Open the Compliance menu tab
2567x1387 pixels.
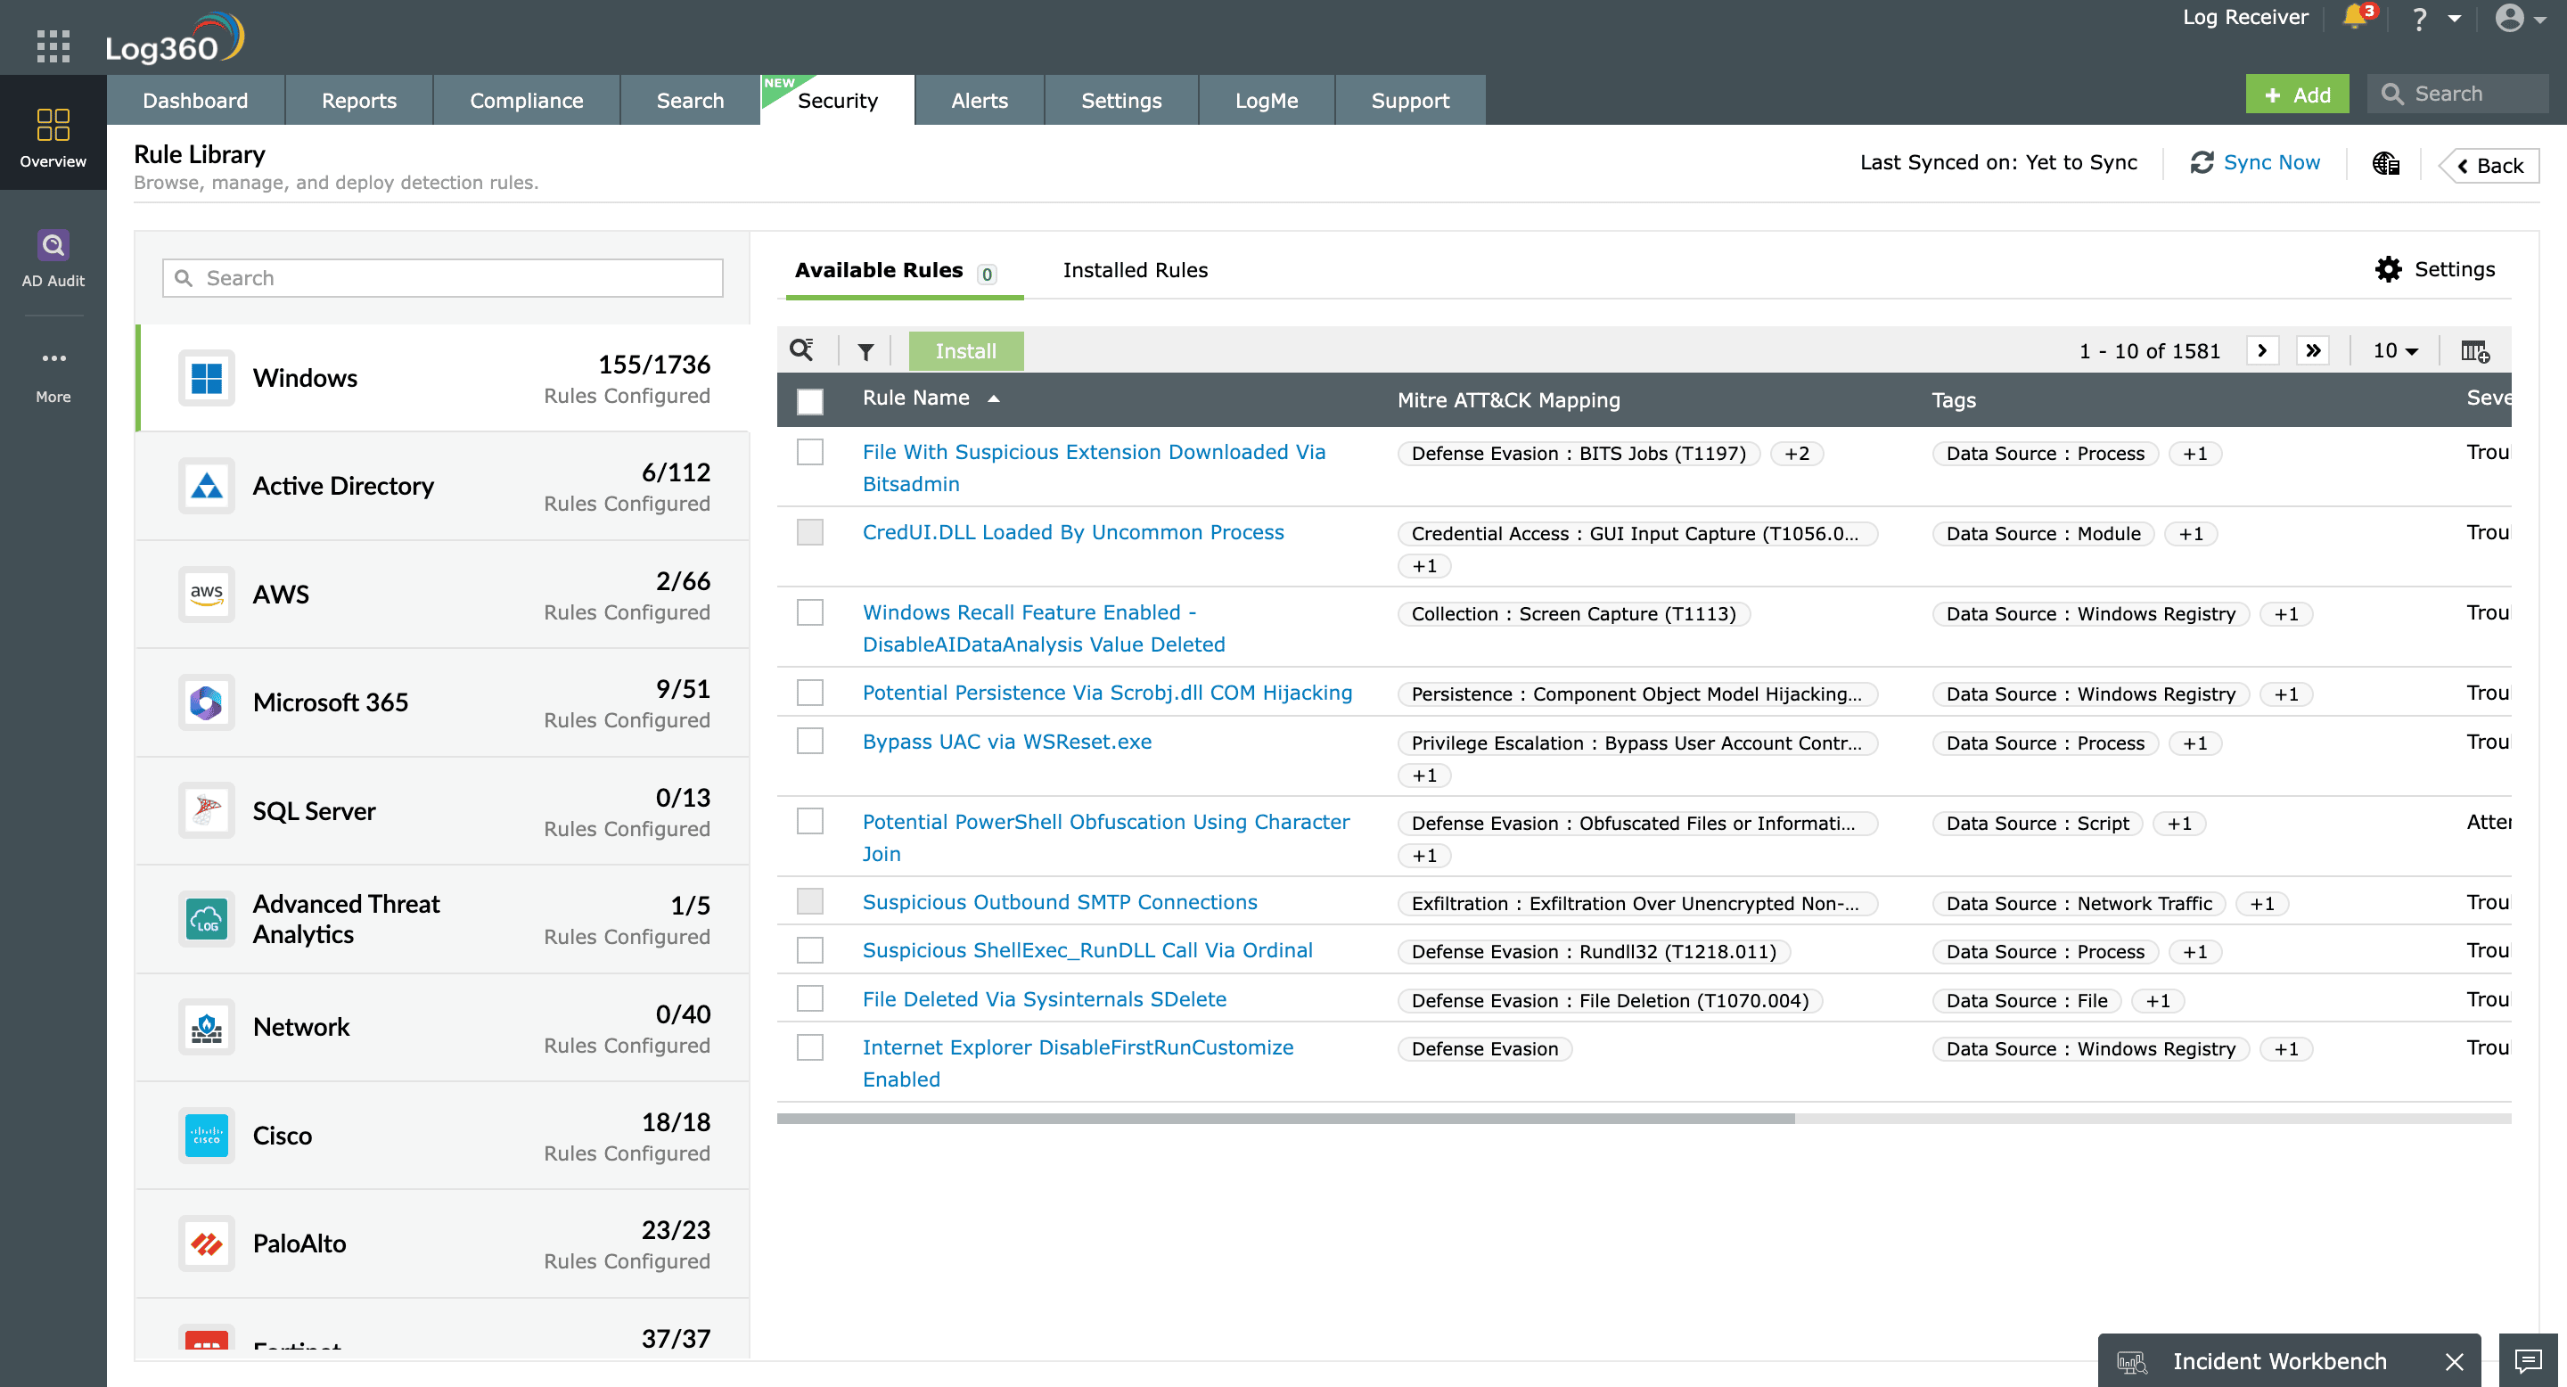526,101
